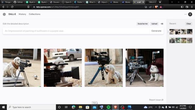Click the flag icon beside Report issue
Image resolution: width=195 pixels, height=110 pixels.
point(162,100)
